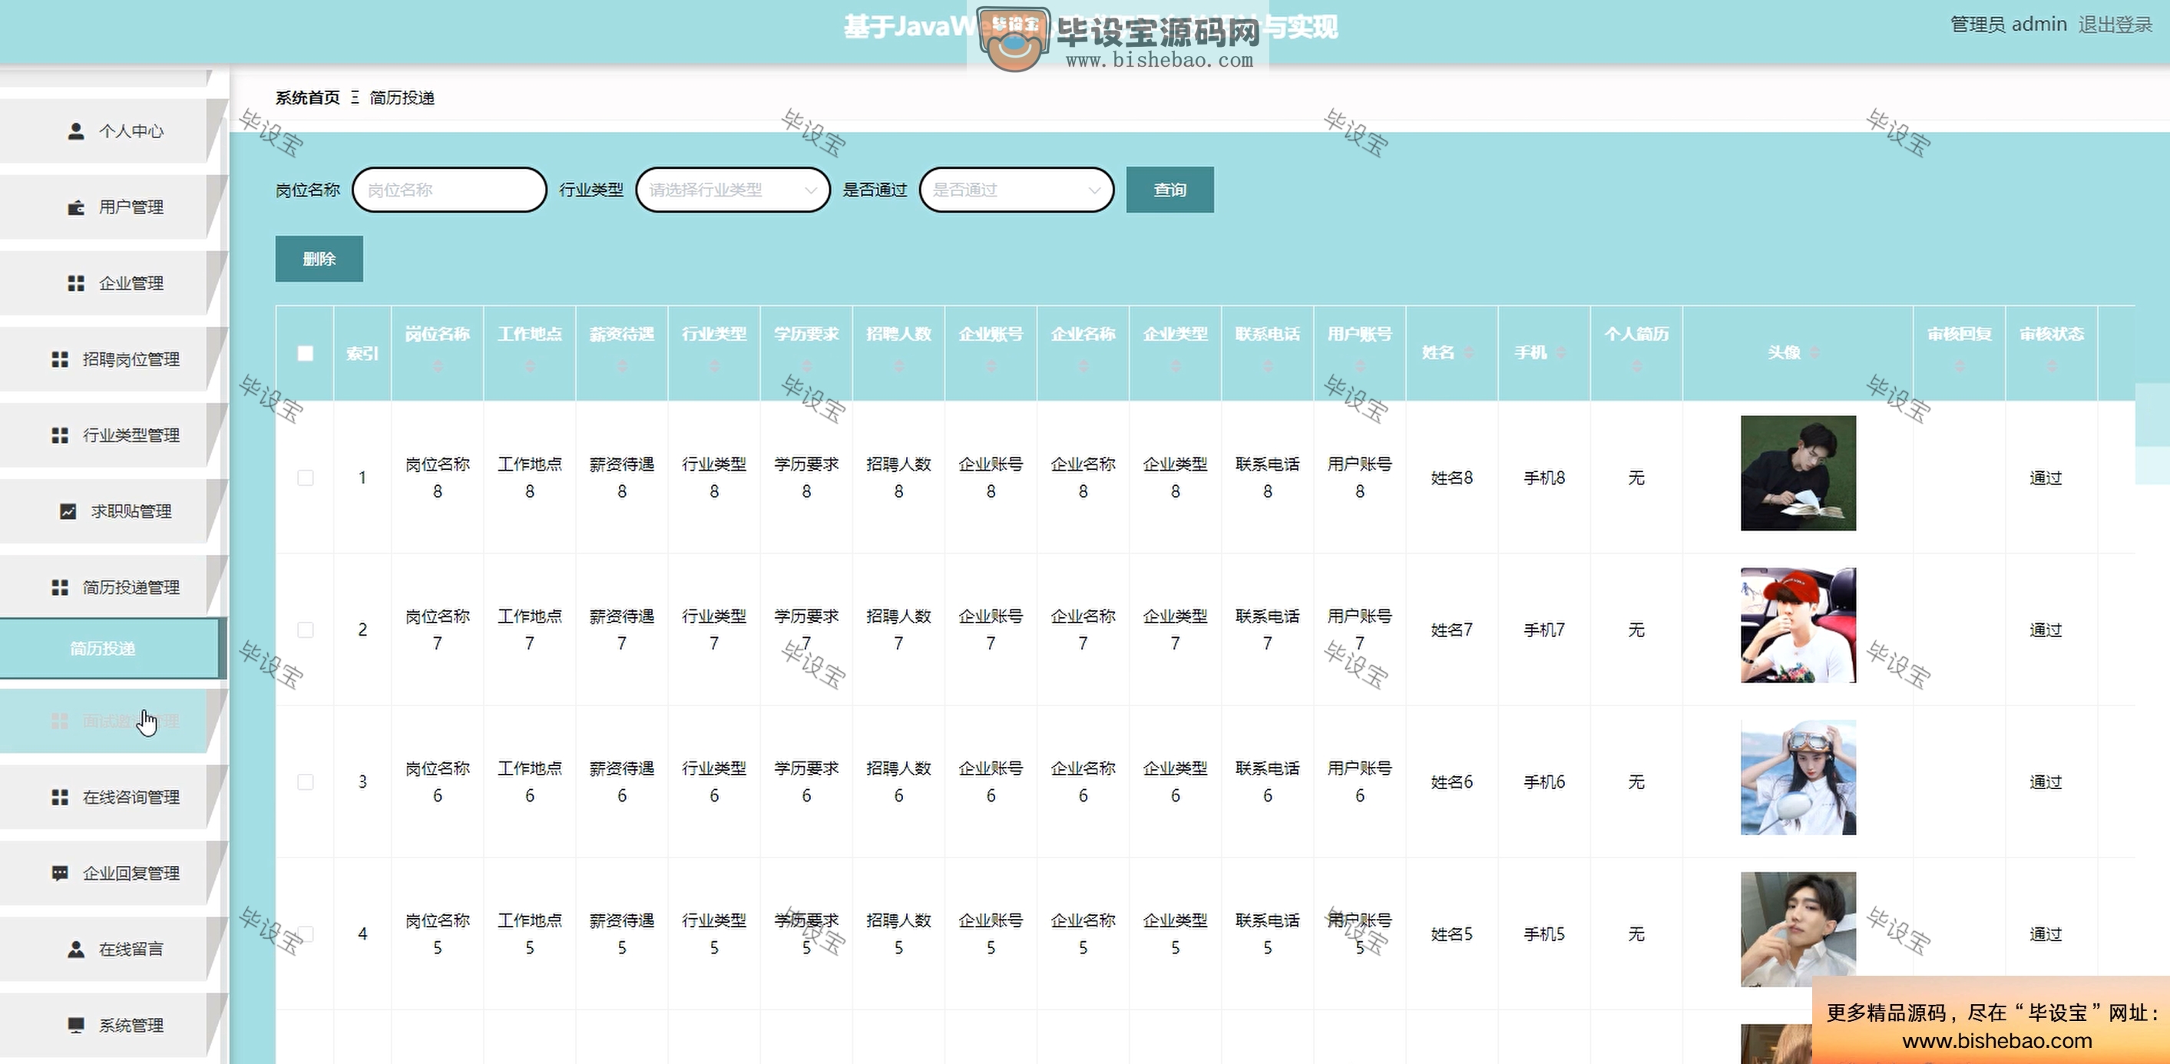The width and height of the screenshot is (2170, 1064).
Task: Click the grid icon beside 招聘岗位管理
Action: tap(60, 360)
